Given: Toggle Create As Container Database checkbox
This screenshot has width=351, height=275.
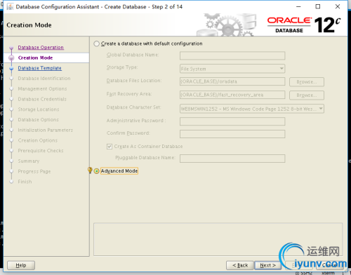Looking at the screenshot, I should coord(110,147).
